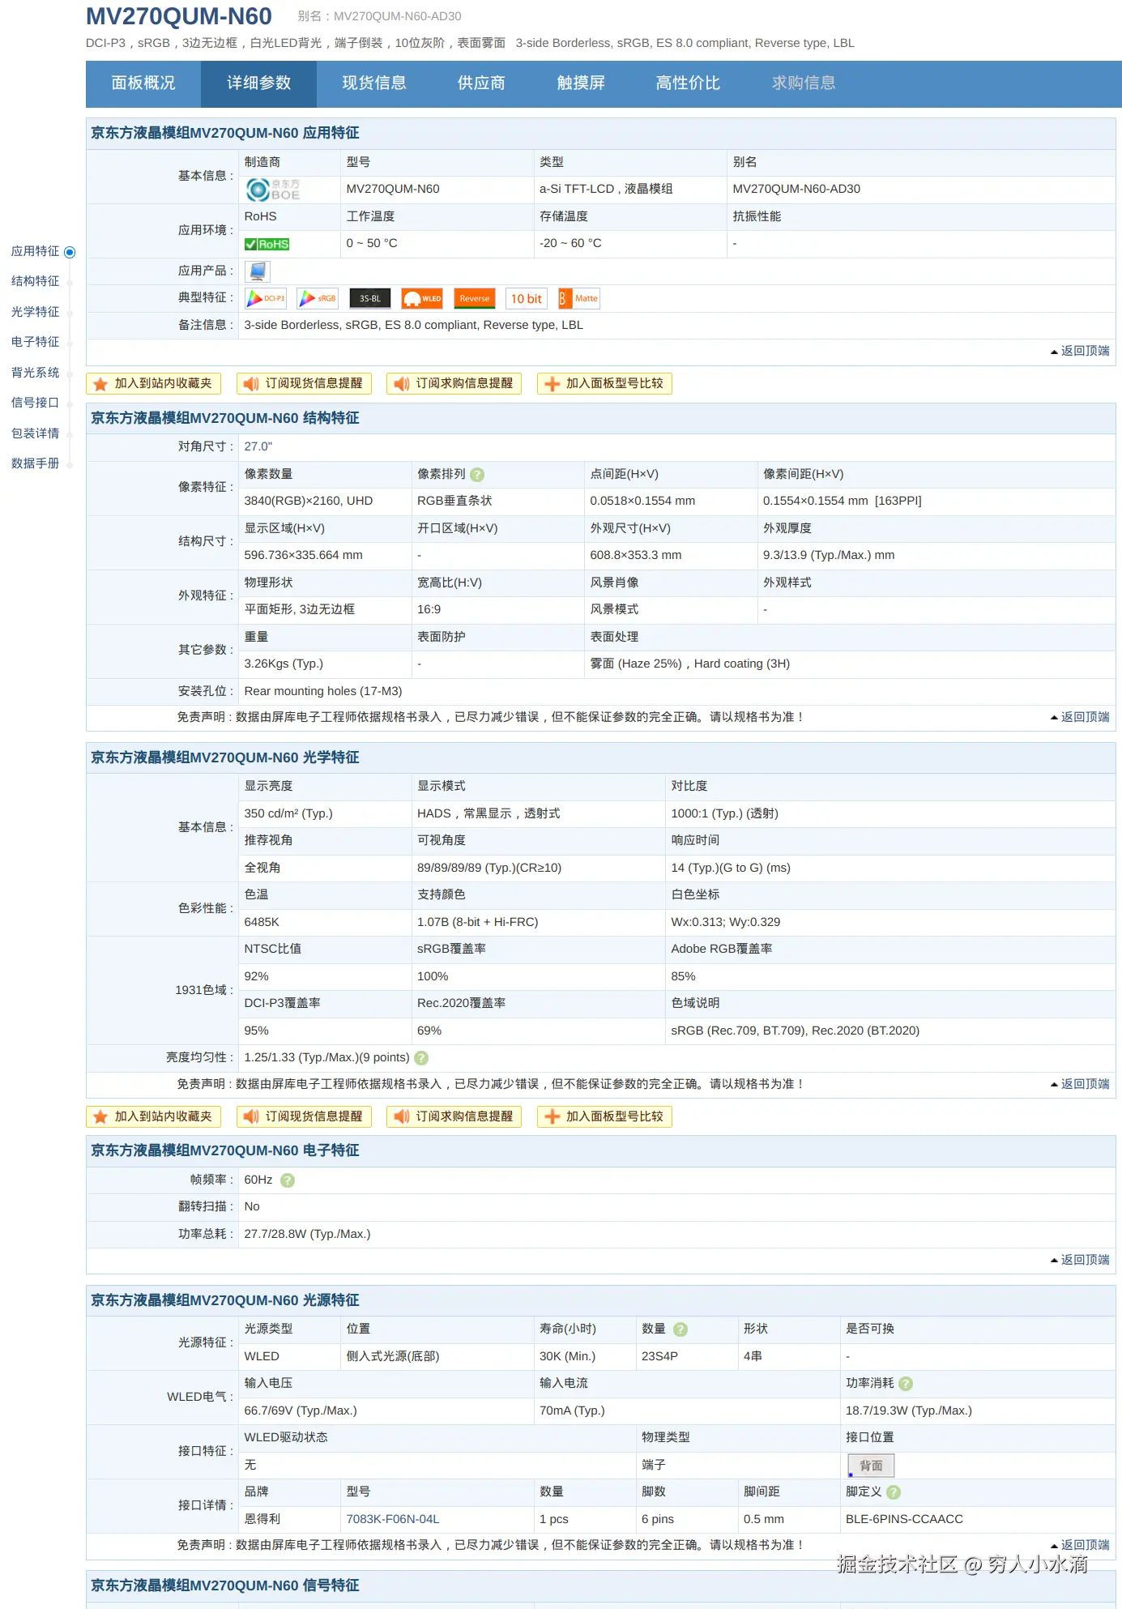Click 加入到站内收藏夹 button below 光学特征
Image resolution: width=1122 pixels, height=1609 pixels.
tap(153, 1116)
